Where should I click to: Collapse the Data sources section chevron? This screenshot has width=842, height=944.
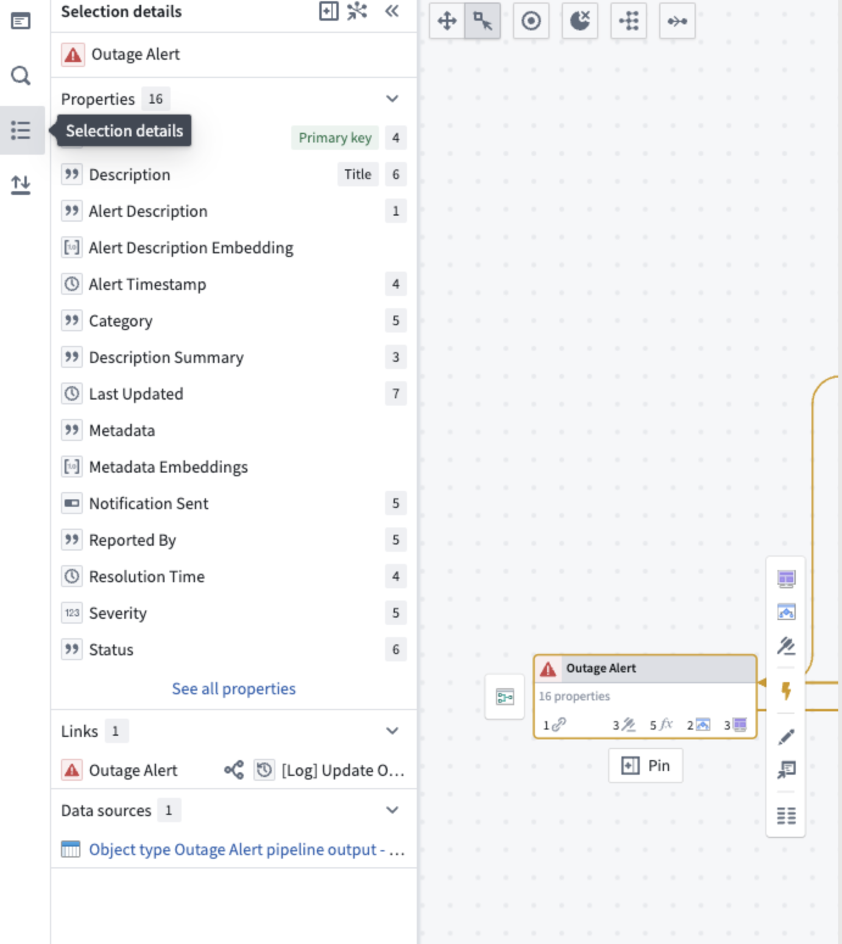pos(392,810)
